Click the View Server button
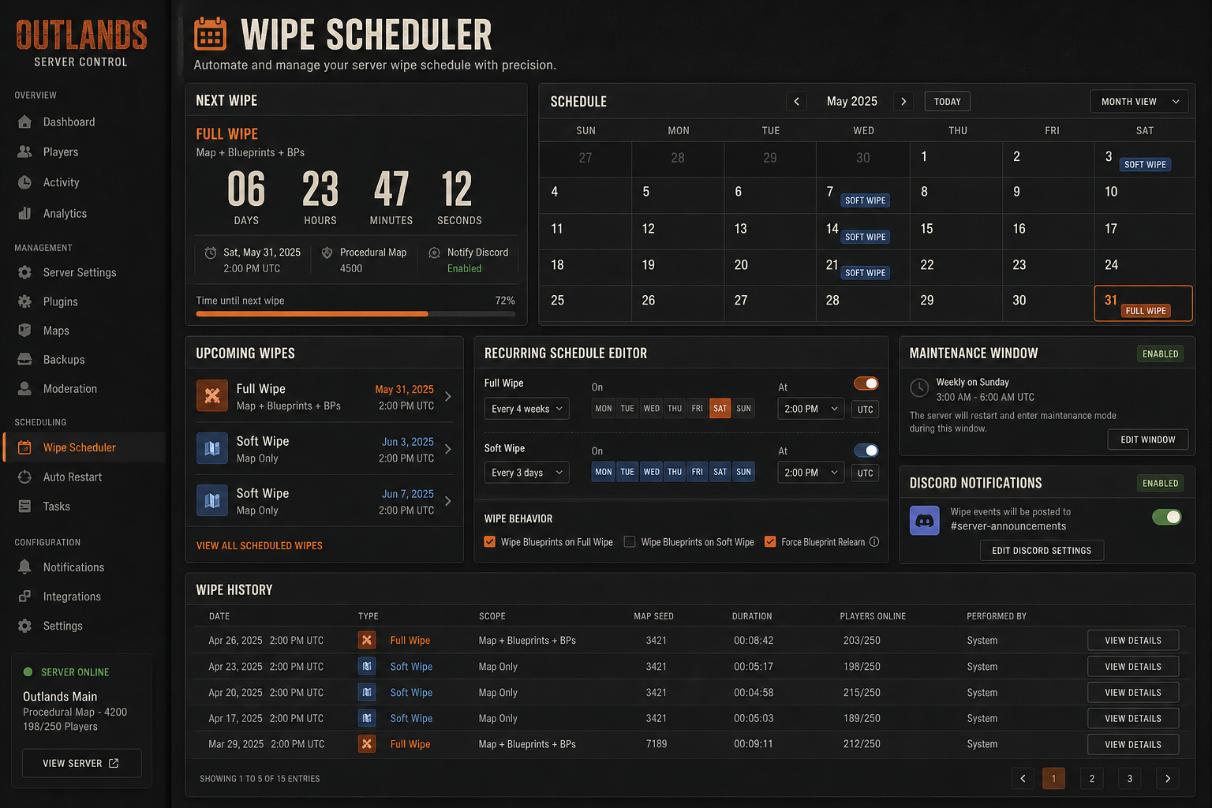Screen dimensions: 1212x808 point(81,763)
